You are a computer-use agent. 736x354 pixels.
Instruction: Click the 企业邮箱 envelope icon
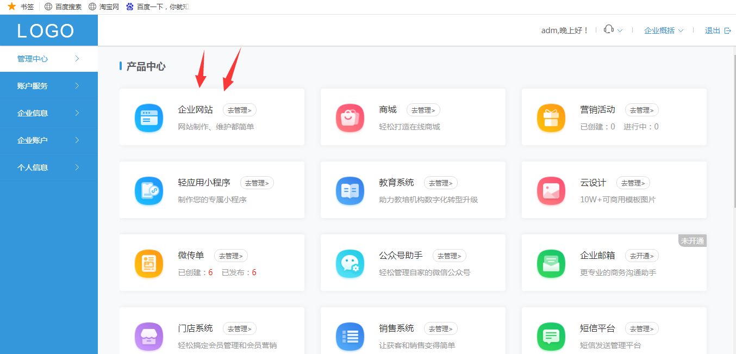551,264
